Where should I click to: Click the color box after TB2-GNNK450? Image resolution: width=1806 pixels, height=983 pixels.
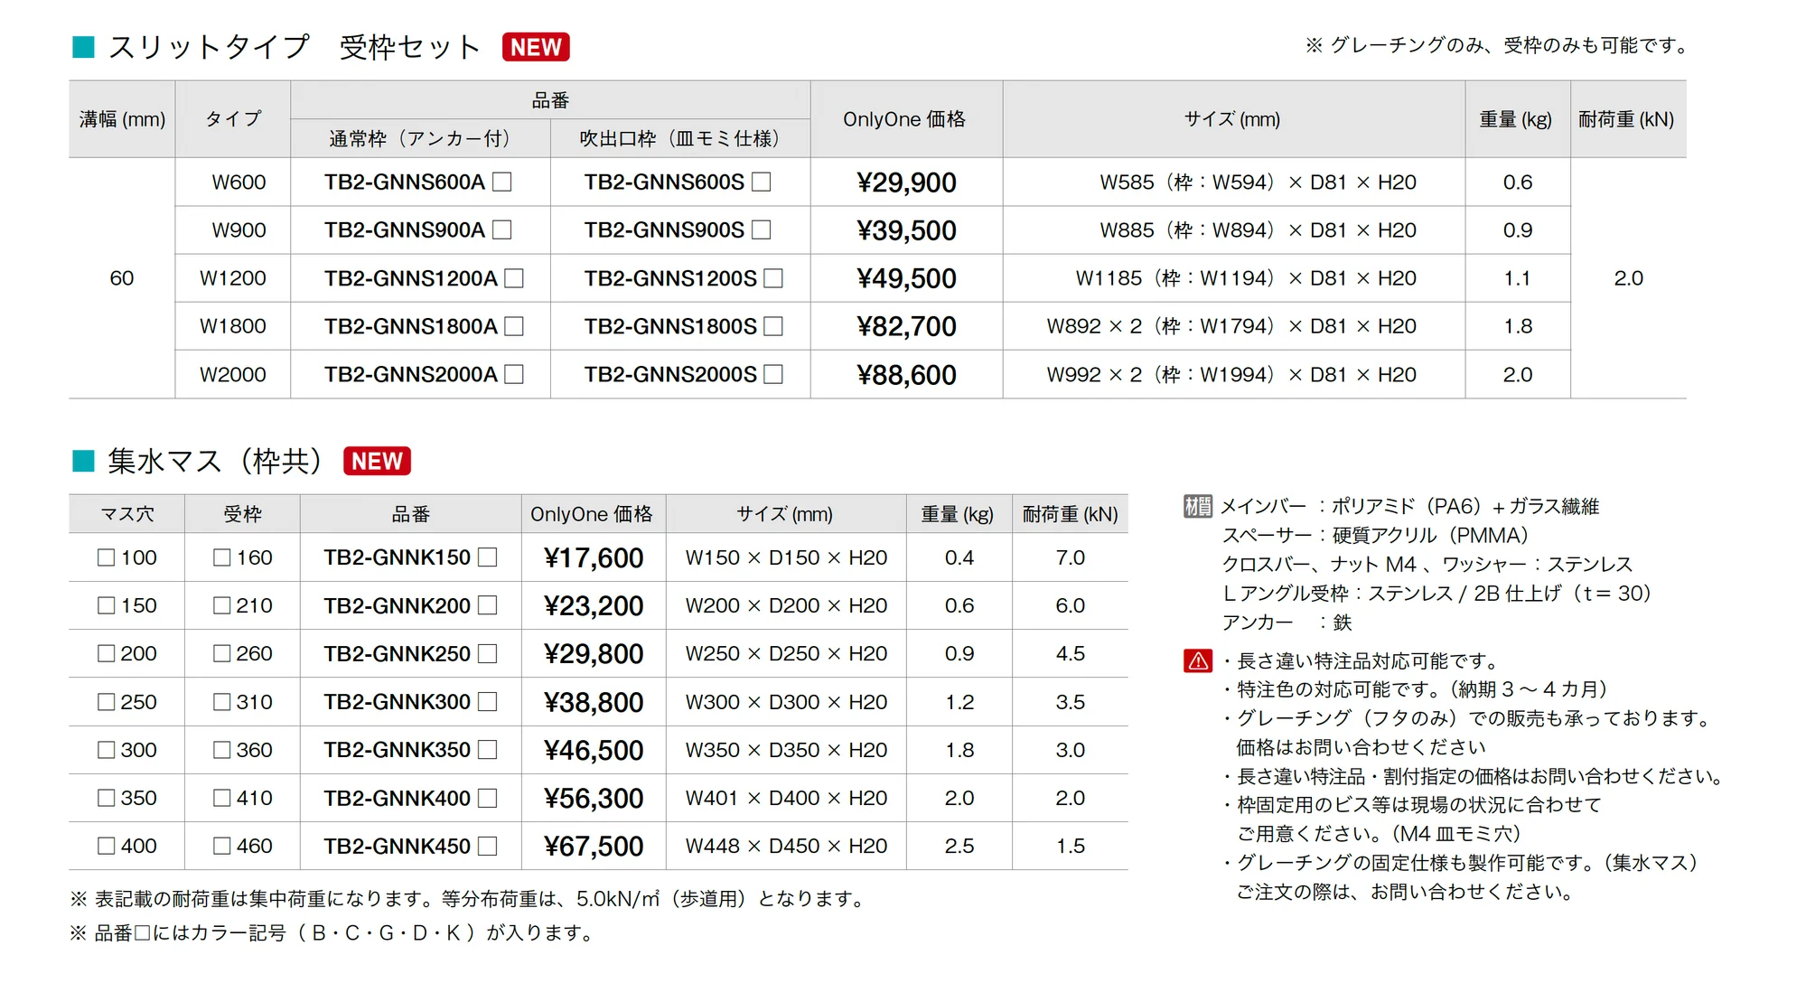pos(488,846)
